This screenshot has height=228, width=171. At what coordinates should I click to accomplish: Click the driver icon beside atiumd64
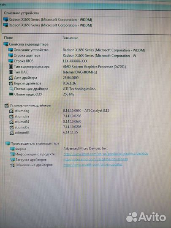tap(11, 122)
